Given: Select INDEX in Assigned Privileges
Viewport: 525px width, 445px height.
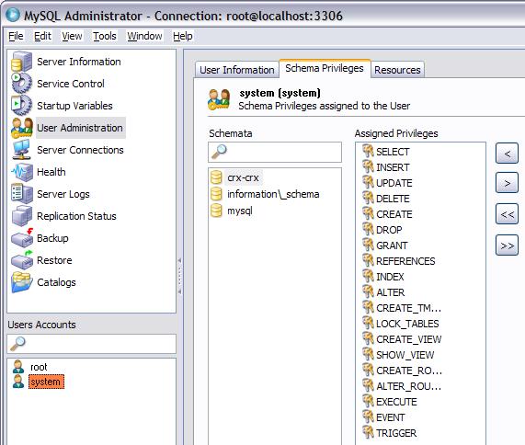Looking at the screenshot, I should click(x=390, y=277).
